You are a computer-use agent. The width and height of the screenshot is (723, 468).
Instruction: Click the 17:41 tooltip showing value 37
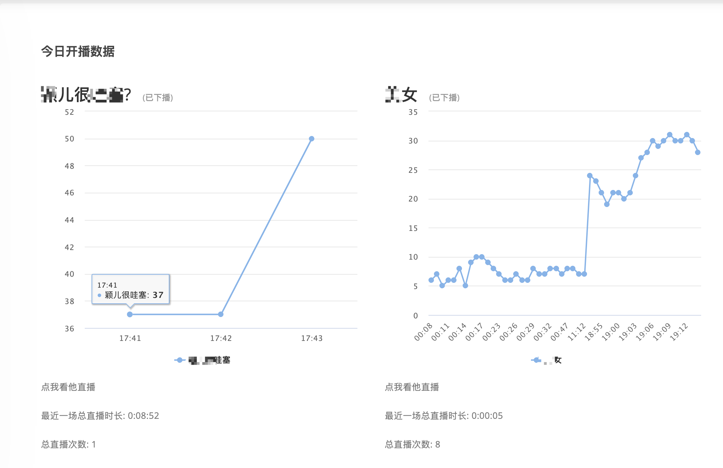[131, 290]
